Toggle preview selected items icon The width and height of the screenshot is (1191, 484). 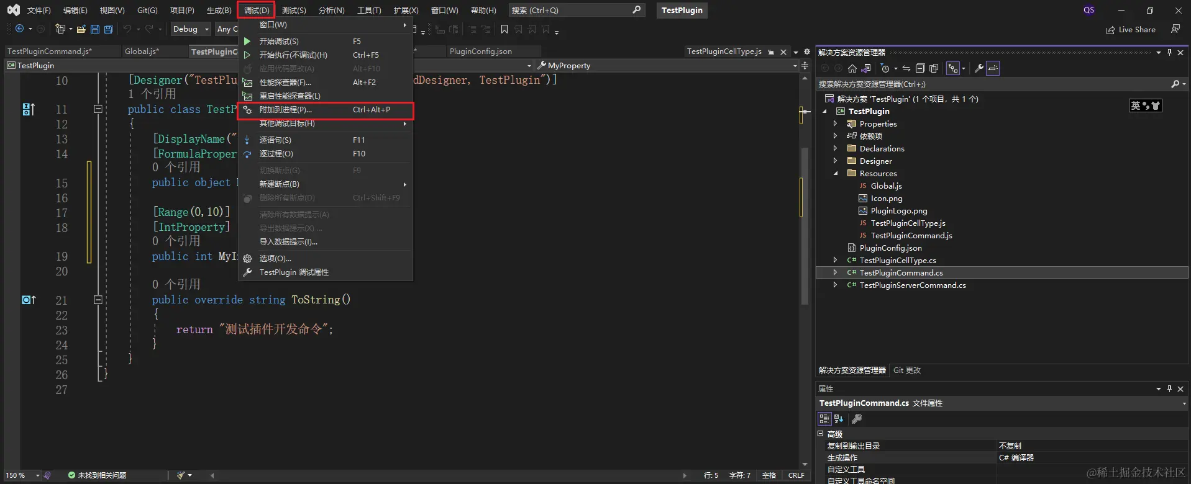[x=993, y=68]
